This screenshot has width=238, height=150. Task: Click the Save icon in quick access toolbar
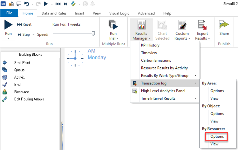click(19, 4)
